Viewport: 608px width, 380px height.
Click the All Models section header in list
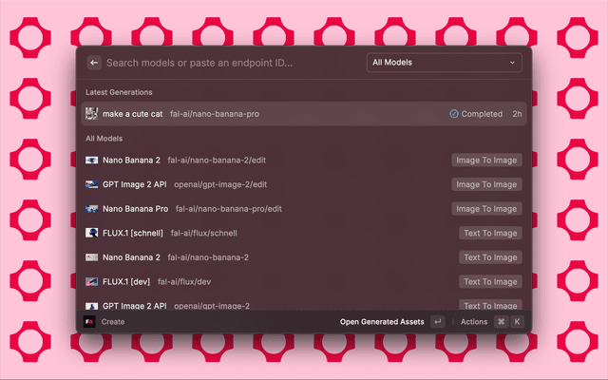coord(104,139)
